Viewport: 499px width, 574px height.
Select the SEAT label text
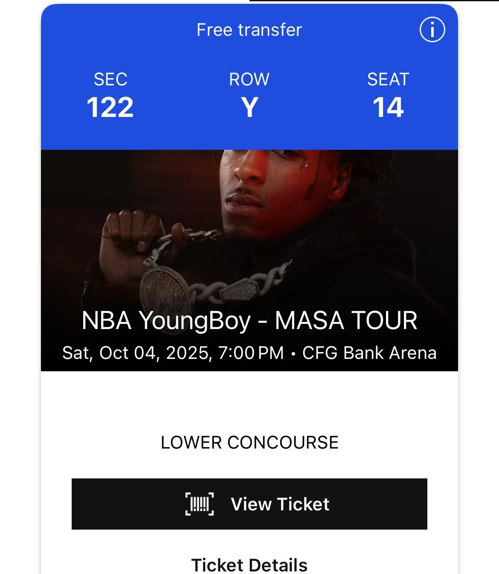(x=388, y=79)
